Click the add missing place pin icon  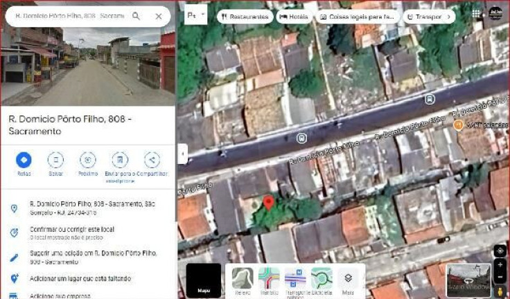(15, 278)
